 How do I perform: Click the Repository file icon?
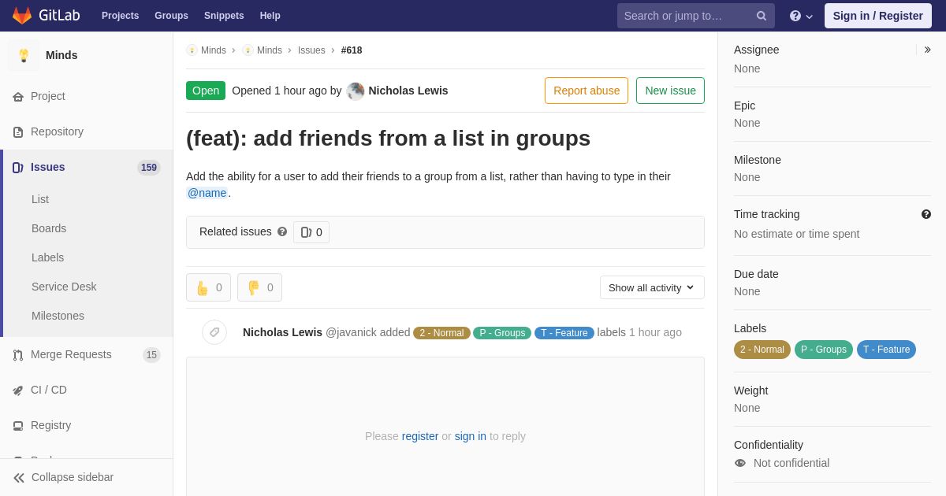[18, 132]
